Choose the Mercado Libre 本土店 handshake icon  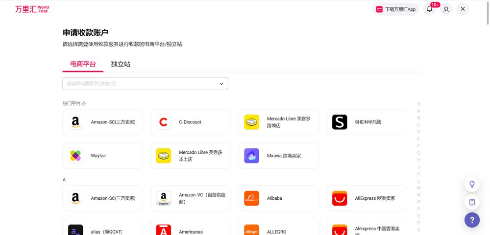pyautogui.click(x=164, y=156)
